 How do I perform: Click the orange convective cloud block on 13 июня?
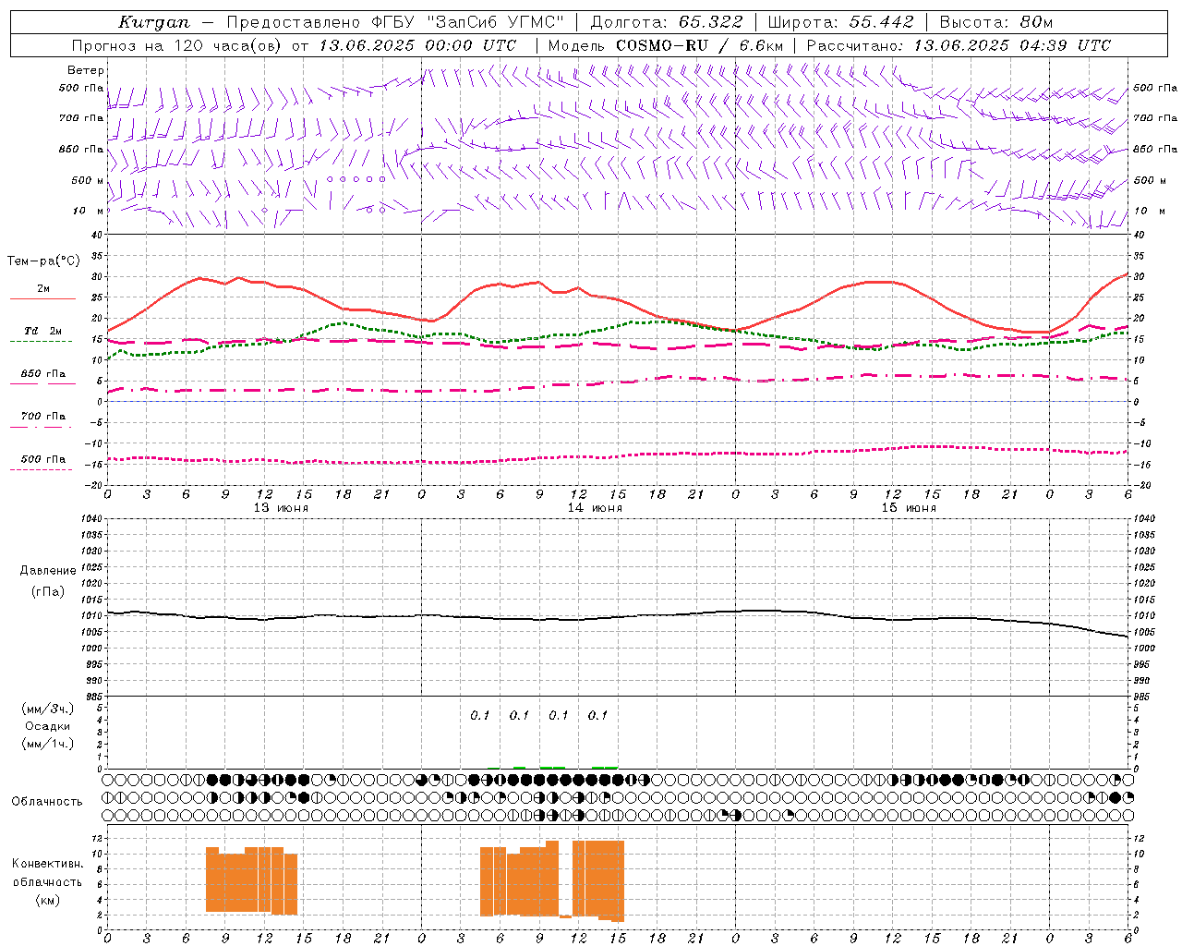click(x=251, y=880)
